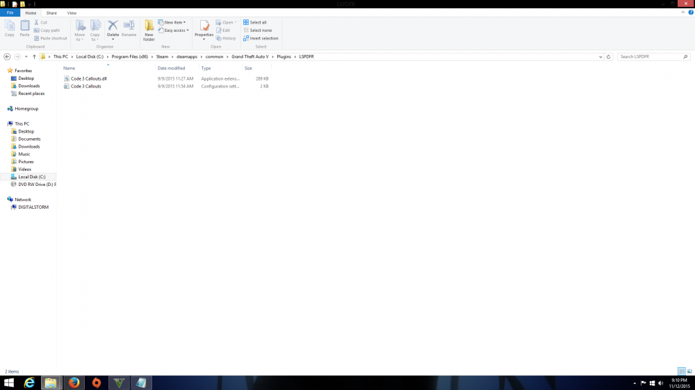This screenshot has height=390, width=695.
Task: Click Edit in the Open group
Action: tap(223, 30)
